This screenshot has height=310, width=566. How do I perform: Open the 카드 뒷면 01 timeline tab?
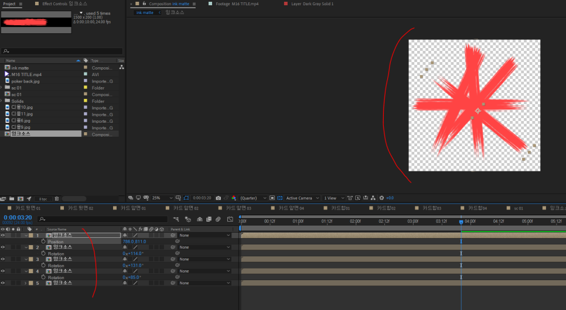(24, 208)
